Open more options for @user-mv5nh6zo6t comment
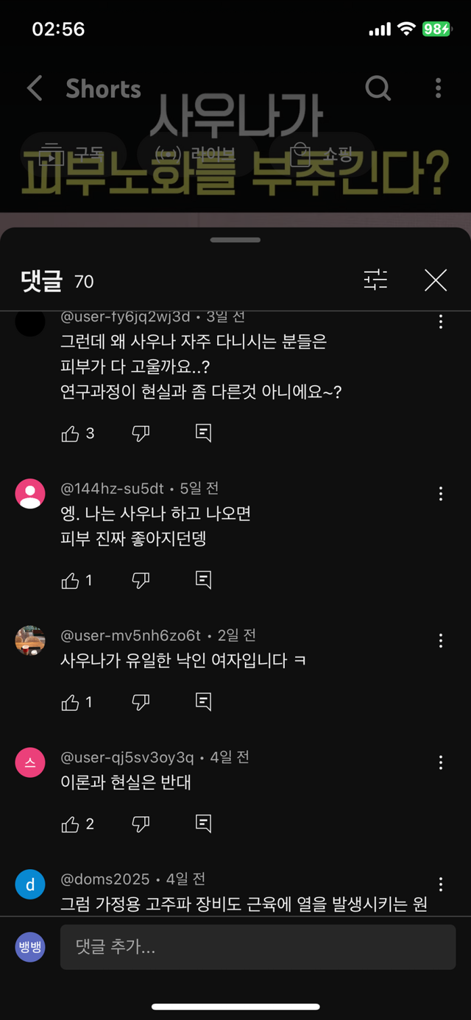 click(x=441, y=641)
